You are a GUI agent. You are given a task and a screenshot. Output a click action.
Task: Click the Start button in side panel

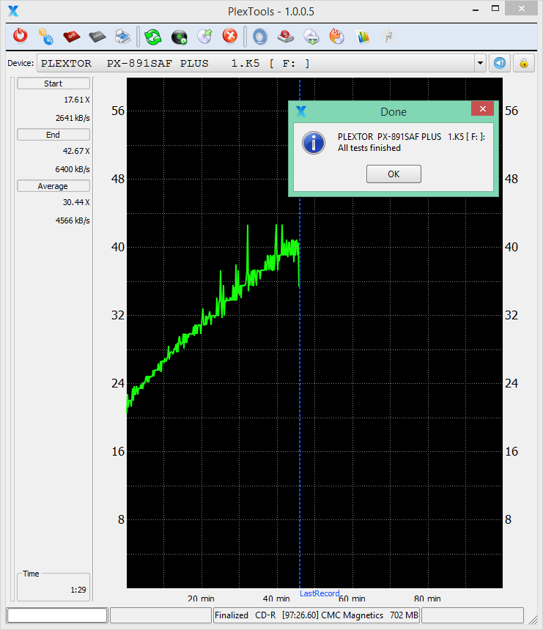(53, 84)
